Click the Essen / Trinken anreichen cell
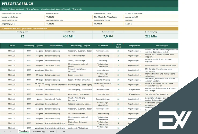 [80, 80]
